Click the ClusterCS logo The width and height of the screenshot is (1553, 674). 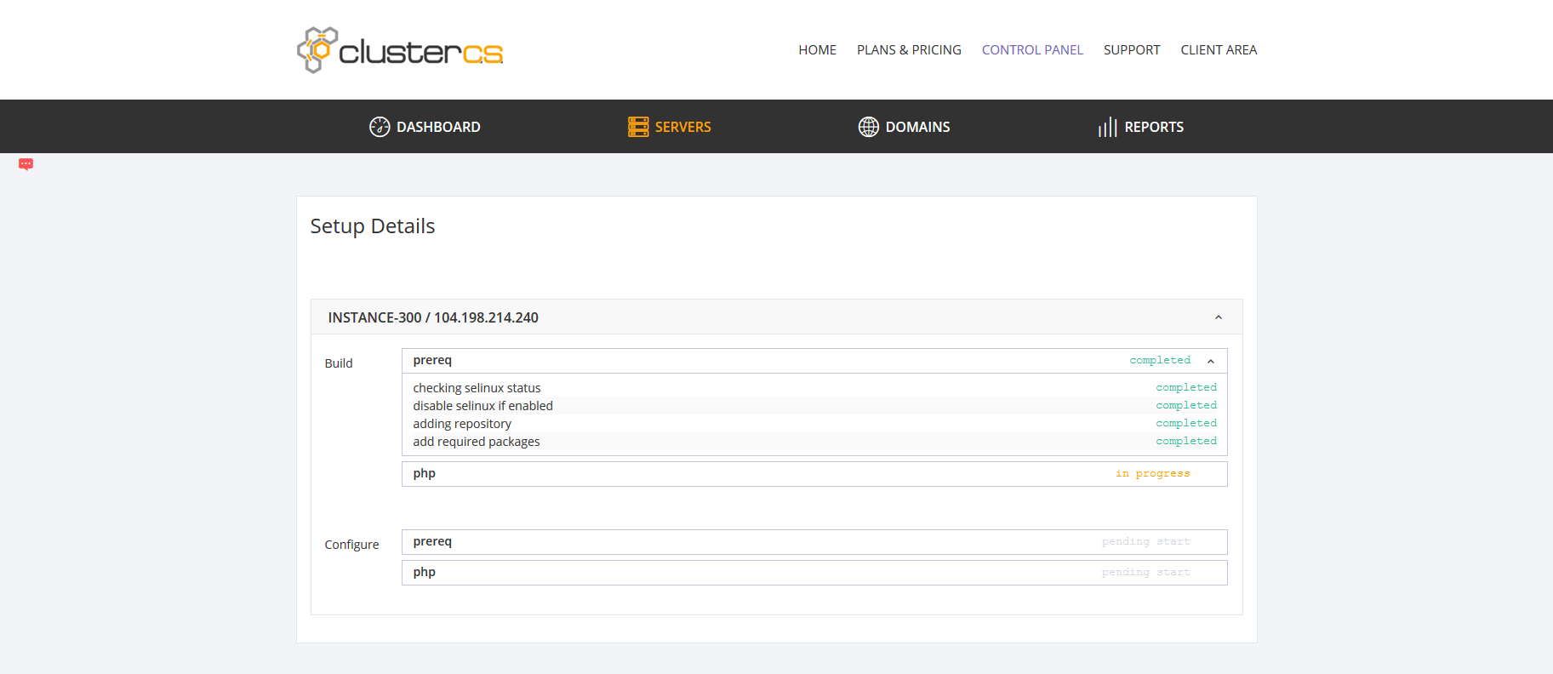(x=400, y=50)
